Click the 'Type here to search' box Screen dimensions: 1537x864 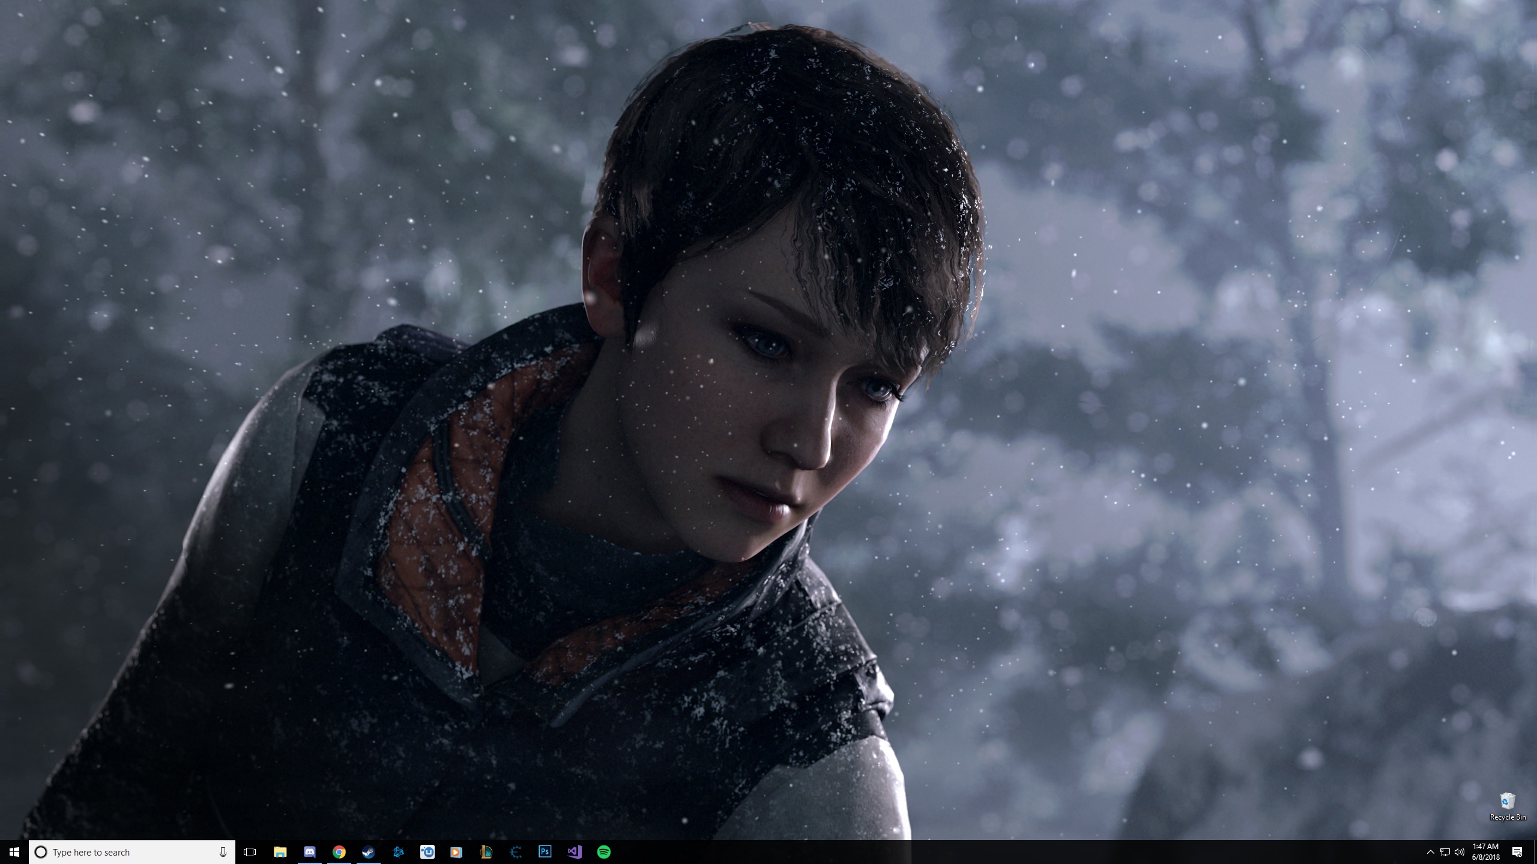click(x=132, y=852)
